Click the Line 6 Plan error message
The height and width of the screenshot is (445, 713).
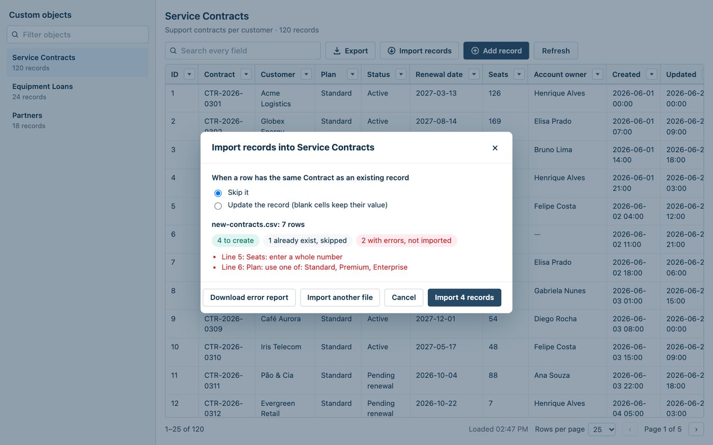tap(315, 267)
